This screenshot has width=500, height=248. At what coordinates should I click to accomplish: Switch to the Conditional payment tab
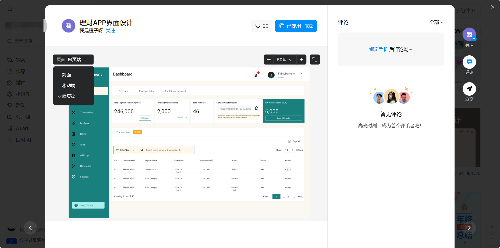(175, 91)
